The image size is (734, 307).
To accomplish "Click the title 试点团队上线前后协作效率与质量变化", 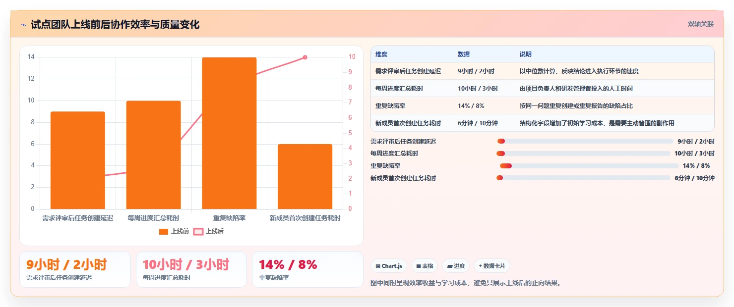I will click(115, 25).
